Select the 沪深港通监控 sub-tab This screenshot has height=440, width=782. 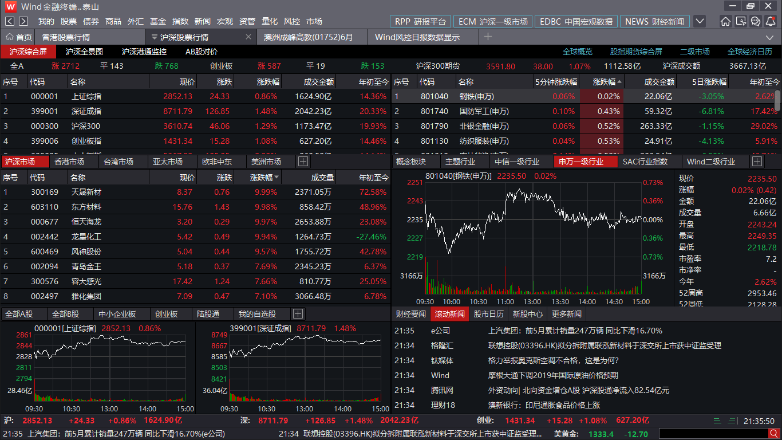click(144, 52)
